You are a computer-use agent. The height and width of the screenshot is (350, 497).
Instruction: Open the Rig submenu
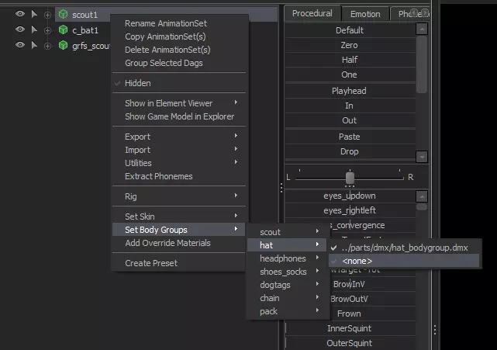(179, 196)
